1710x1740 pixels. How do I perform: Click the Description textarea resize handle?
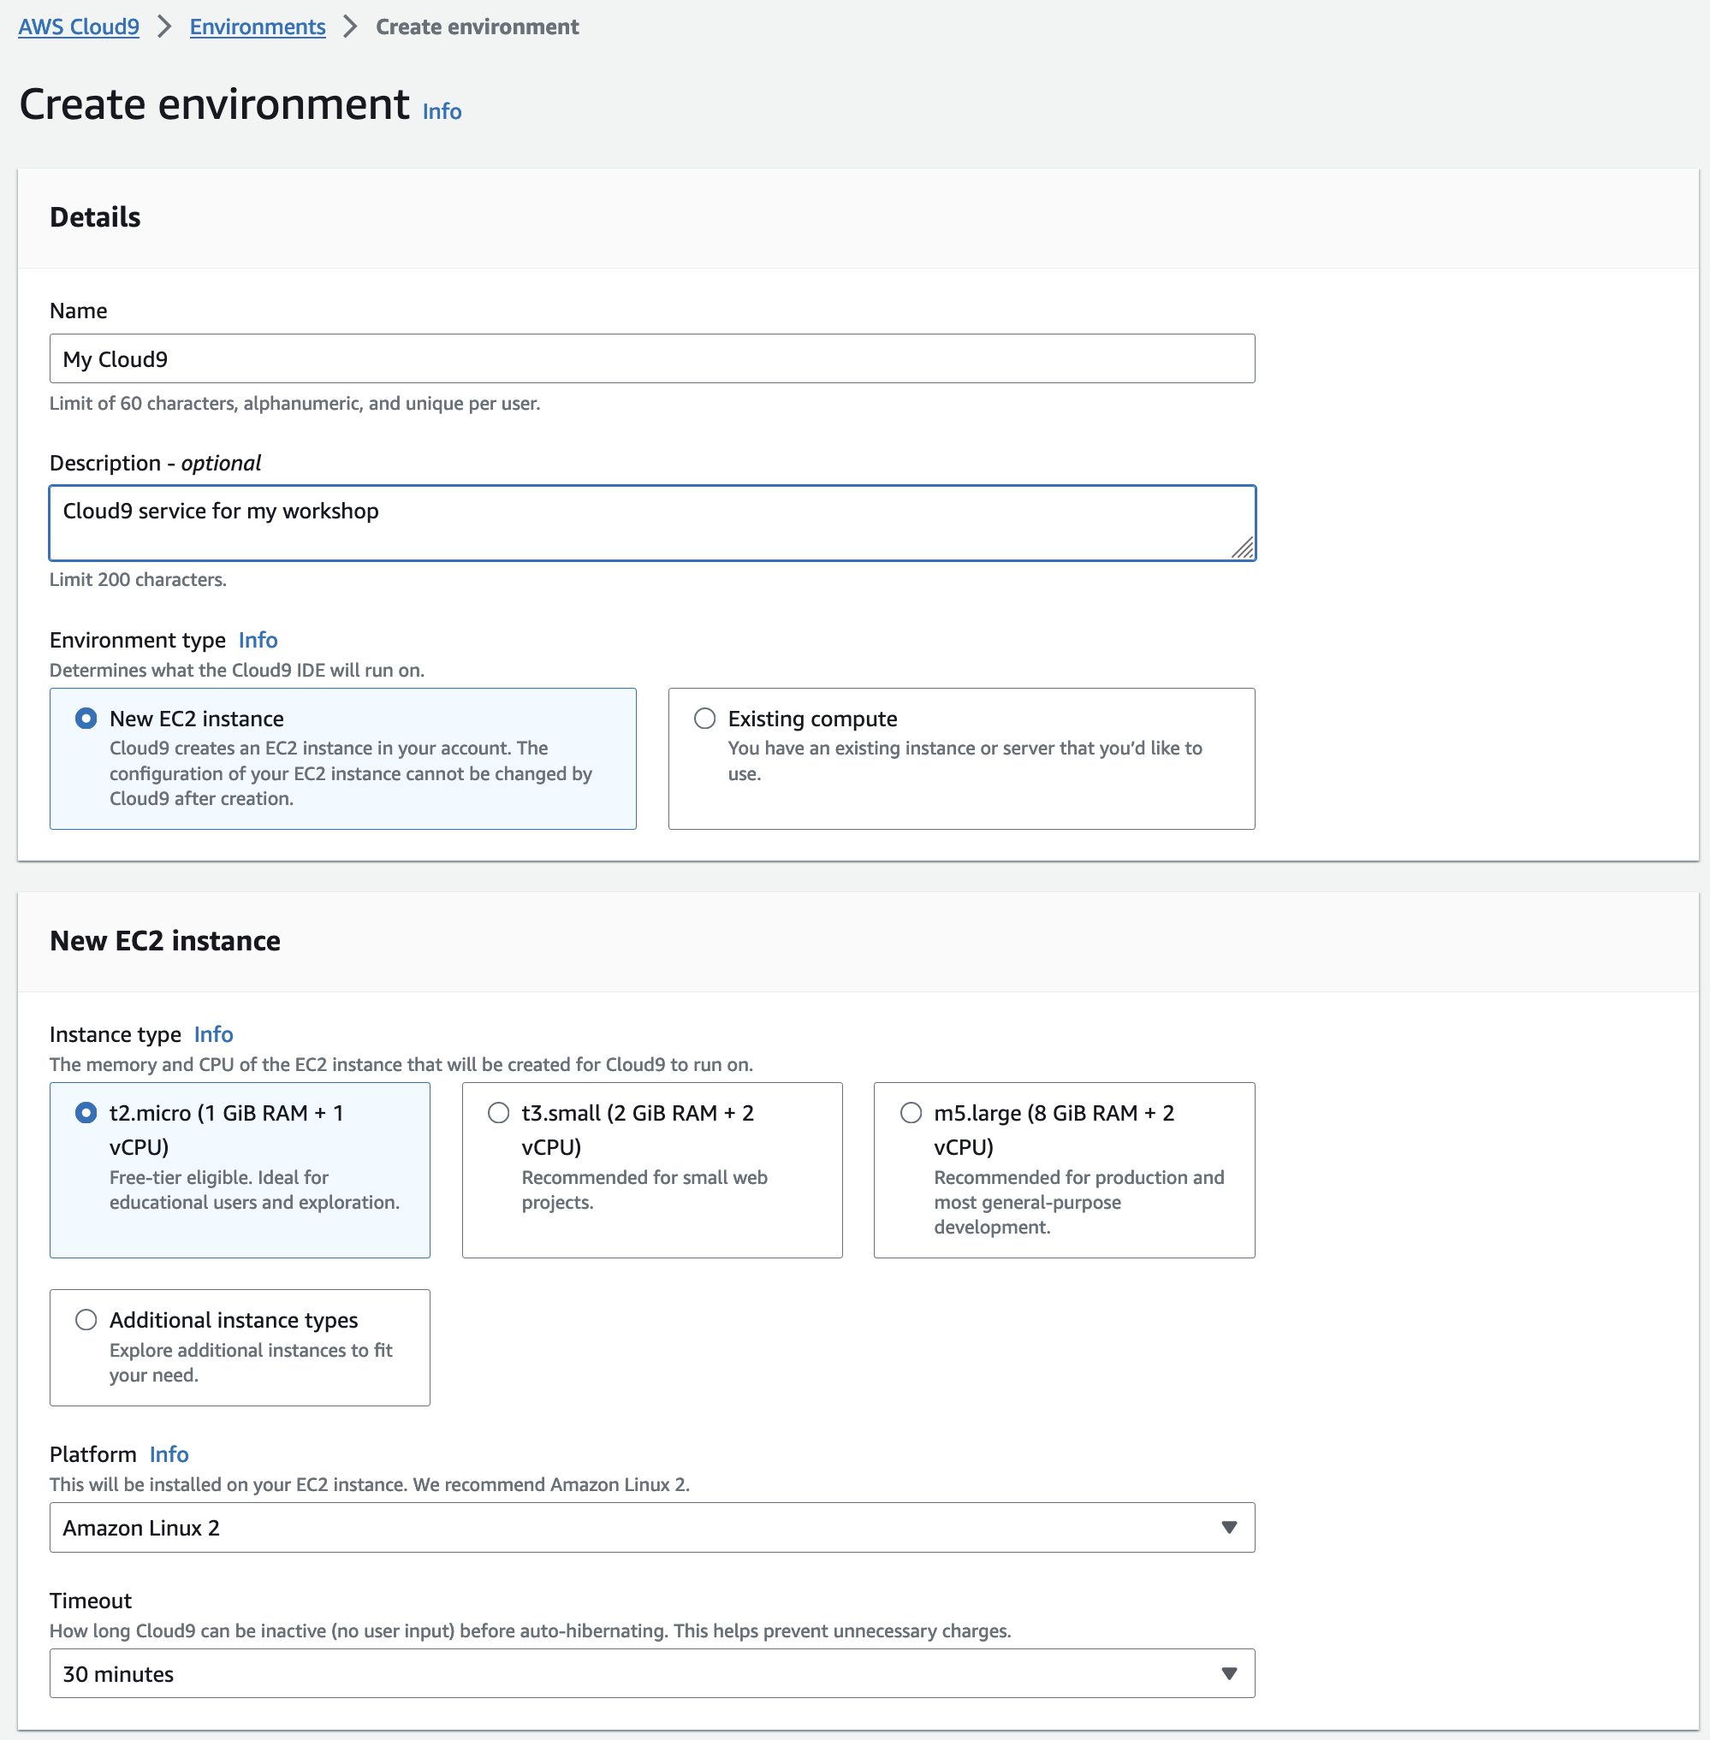click(1242, 547)
